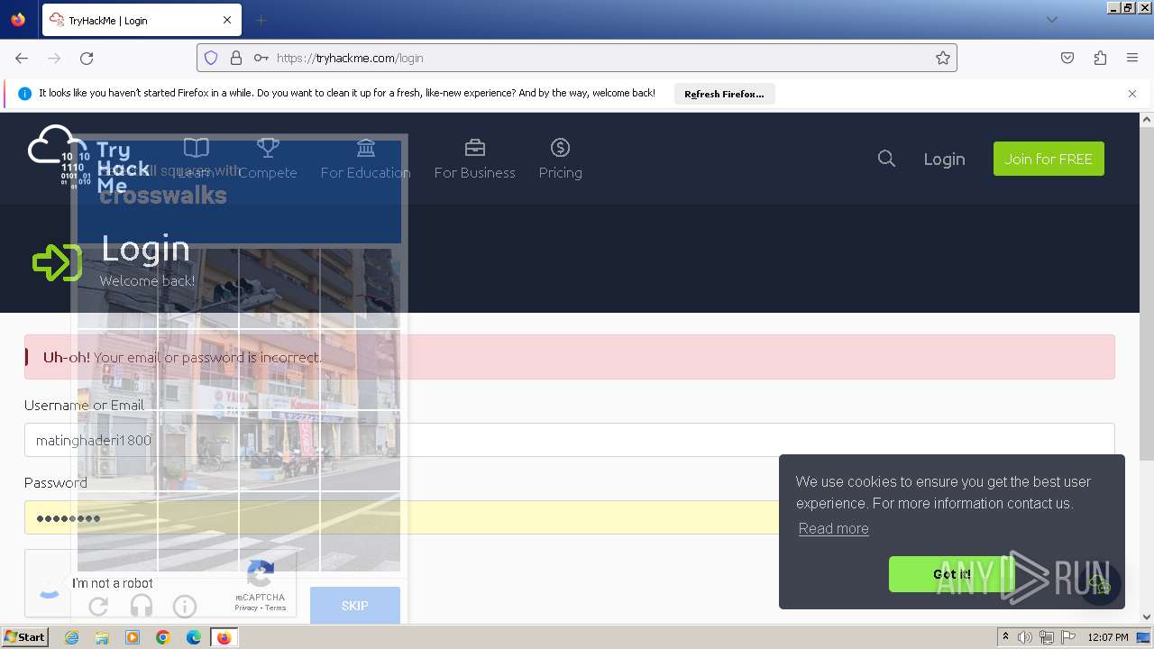Open the Firefox hamburger menu

click(x=1132, y=58)
